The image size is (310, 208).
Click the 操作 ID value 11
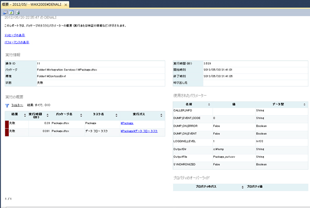pyautogui.click(x=38, y=64)
